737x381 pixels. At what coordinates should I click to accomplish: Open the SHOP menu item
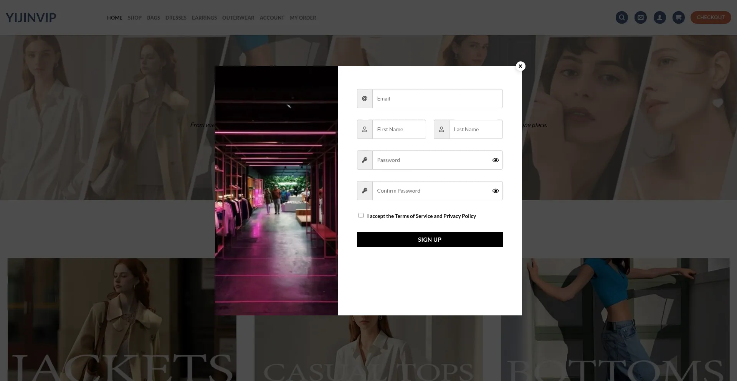click(x=135, y=18)
